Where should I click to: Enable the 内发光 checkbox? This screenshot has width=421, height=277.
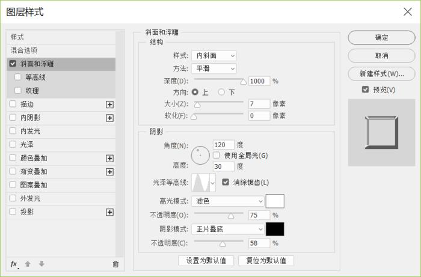tap(13, 131)
